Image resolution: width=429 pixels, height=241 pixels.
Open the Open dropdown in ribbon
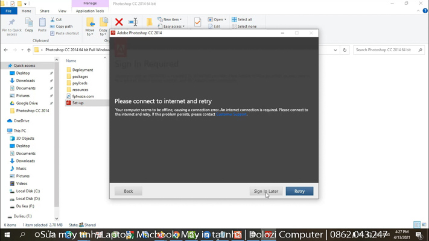tap(217, 19)
